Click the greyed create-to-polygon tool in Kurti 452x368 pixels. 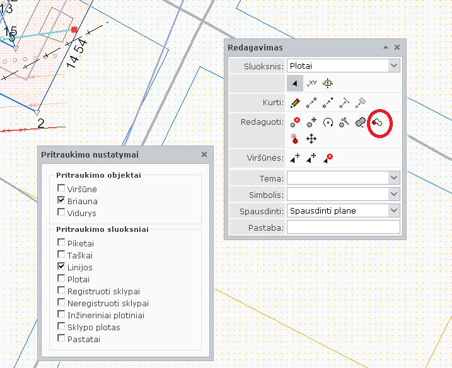pos(361,103)
